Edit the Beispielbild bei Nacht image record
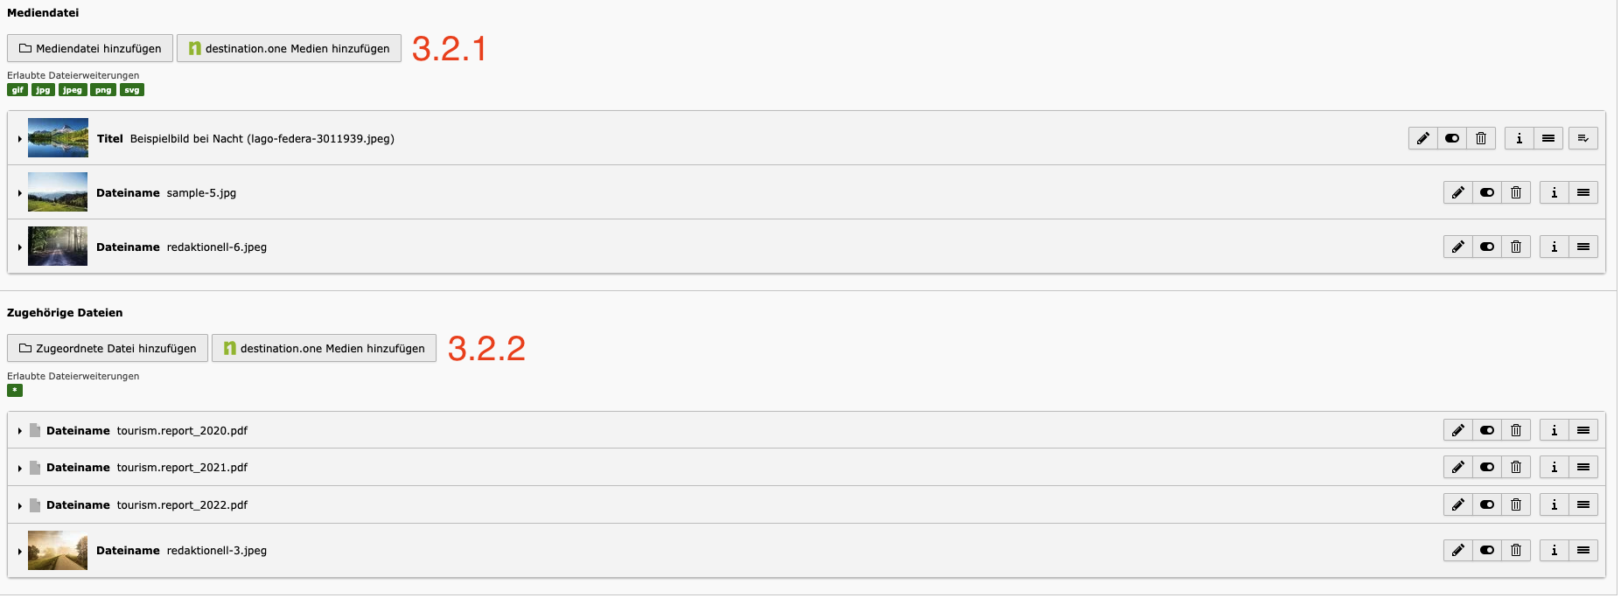 (x=1423, y=138)
